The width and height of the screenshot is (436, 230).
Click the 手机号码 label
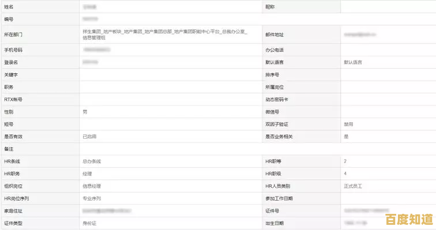point(13,50)
